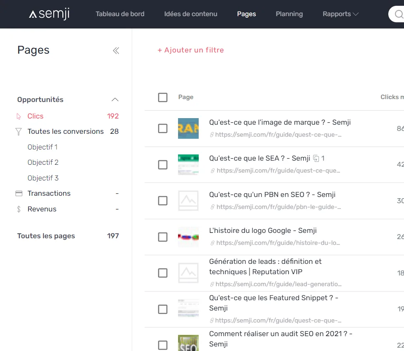Image resolution: width=404 pixels, height=351 pixels.
Task: Click link icon of logo Google URL
Action: (x=213, y=243)
